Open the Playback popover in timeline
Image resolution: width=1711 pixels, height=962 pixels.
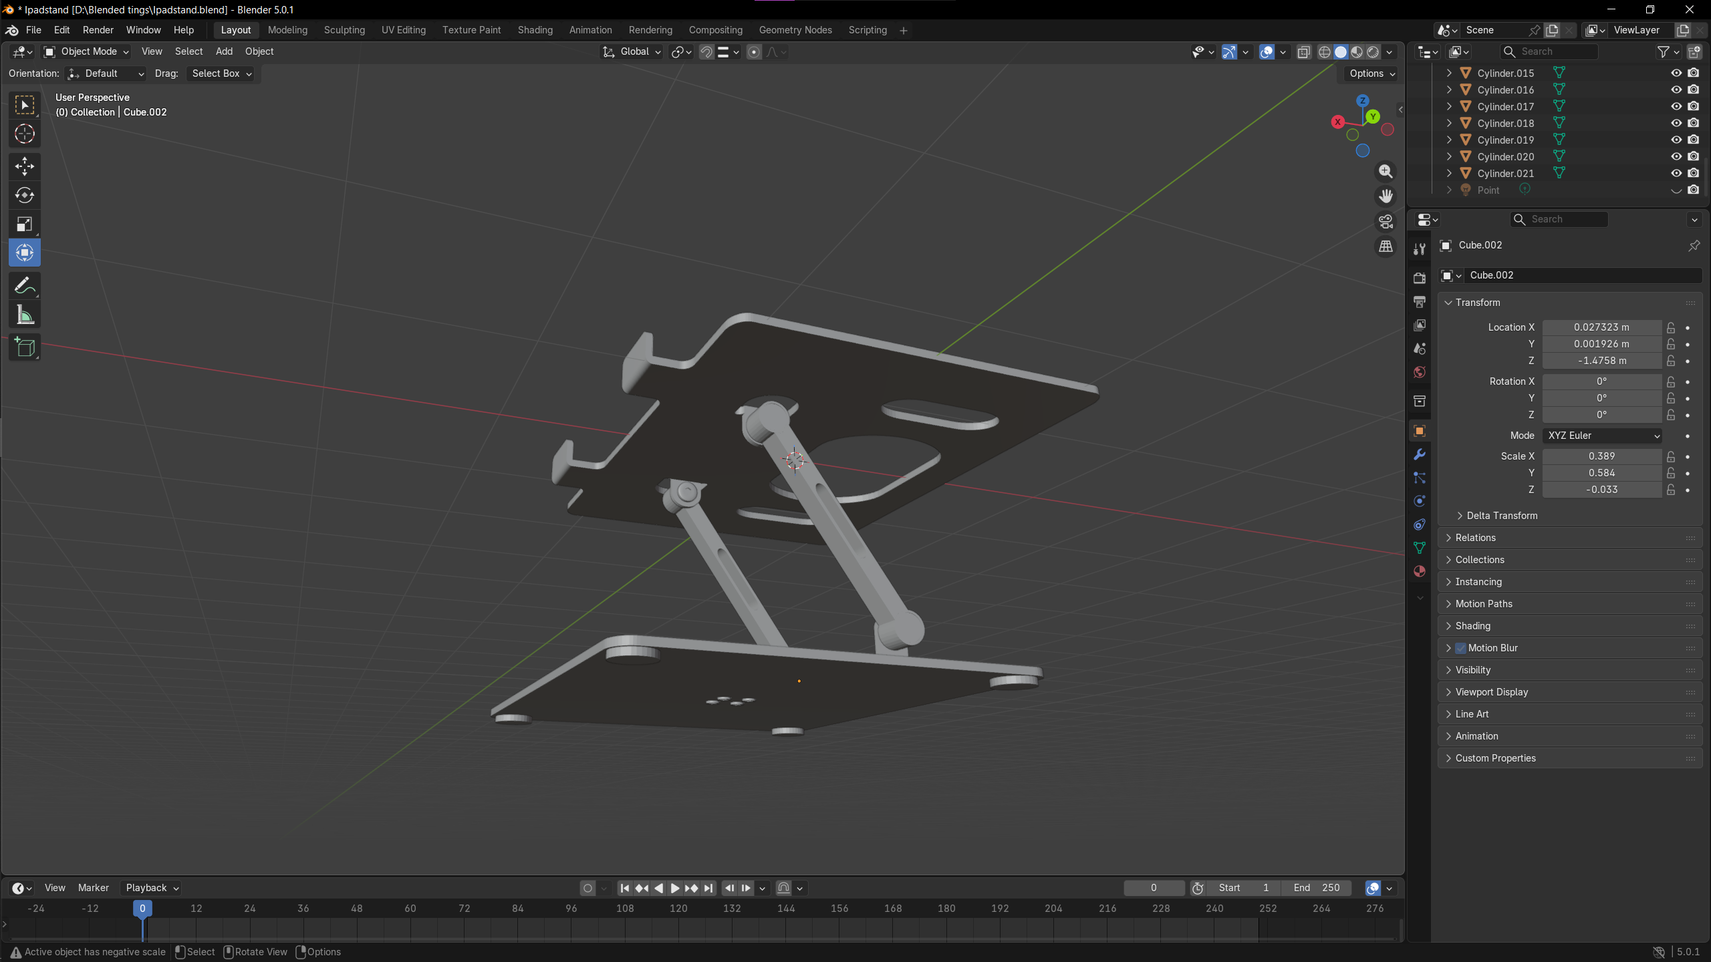pyautogui.click(x=152, y=888)
